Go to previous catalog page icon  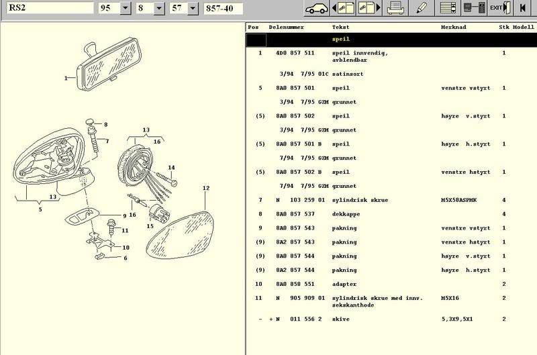pyautogui.click(x=346, y=9)
